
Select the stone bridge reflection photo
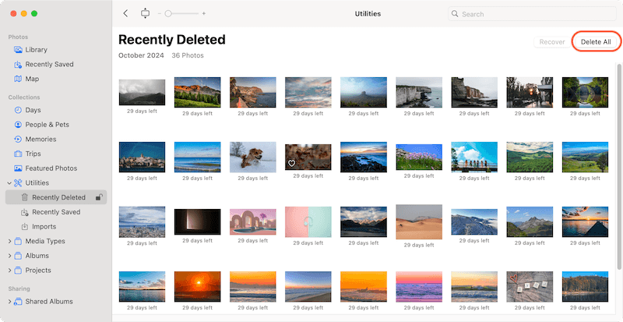pos(585,92)
